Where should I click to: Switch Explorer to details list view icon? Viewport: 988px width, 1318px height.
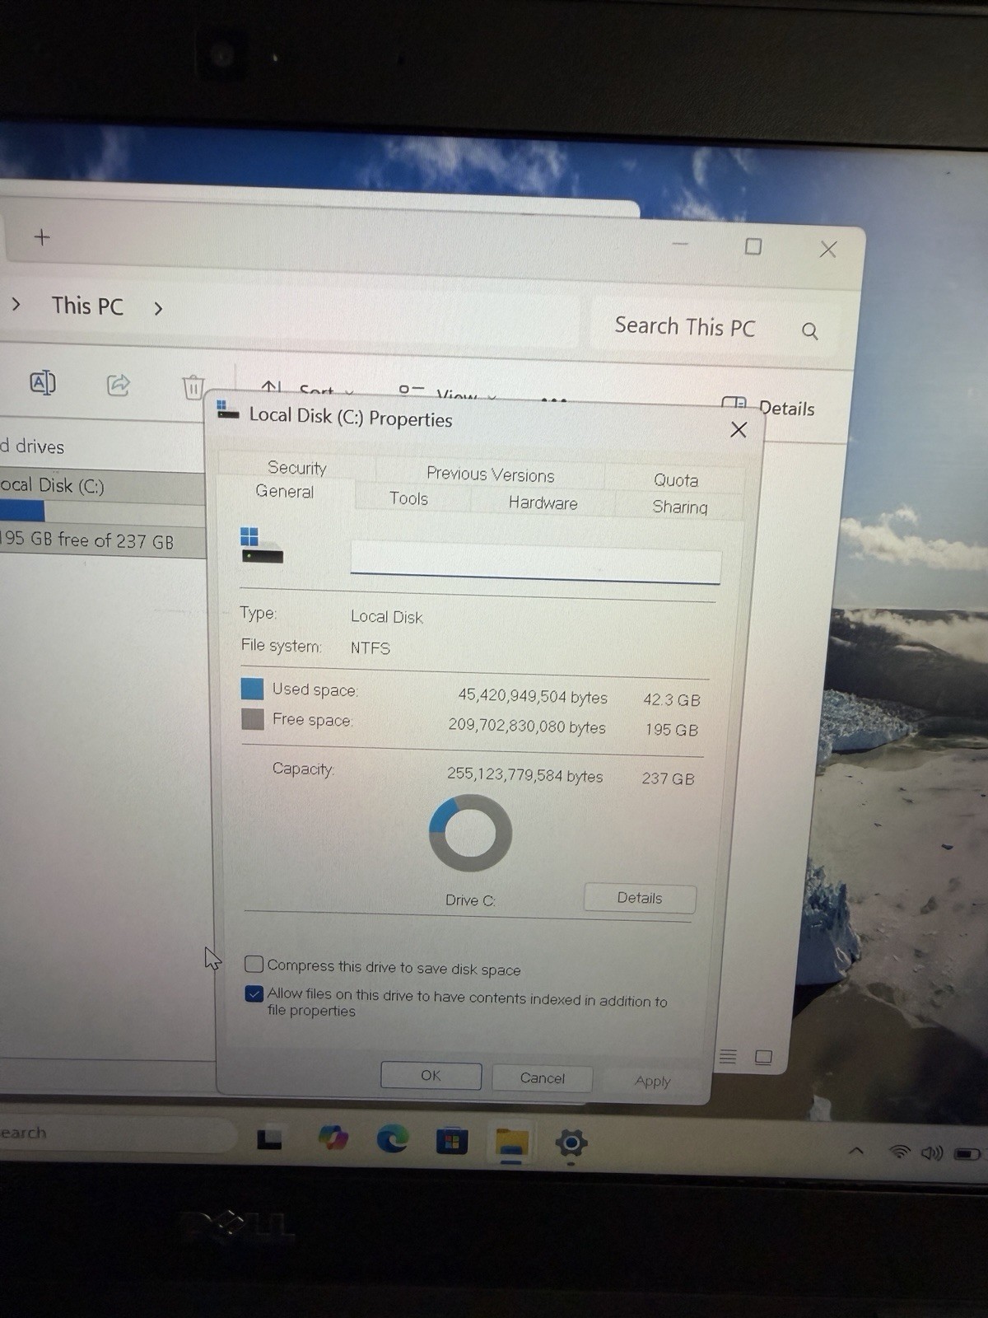click(x=728, y=1056)
